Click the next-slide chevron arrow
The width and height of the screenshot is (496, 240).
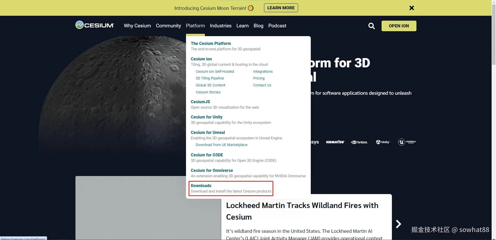(399, 224)
